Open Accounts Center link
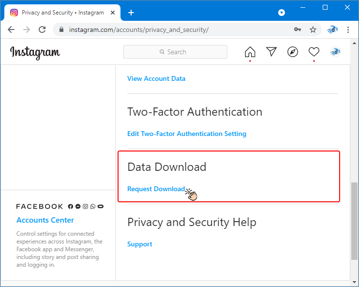The width and height of the screenshot is (359, 287). [45, 220]
